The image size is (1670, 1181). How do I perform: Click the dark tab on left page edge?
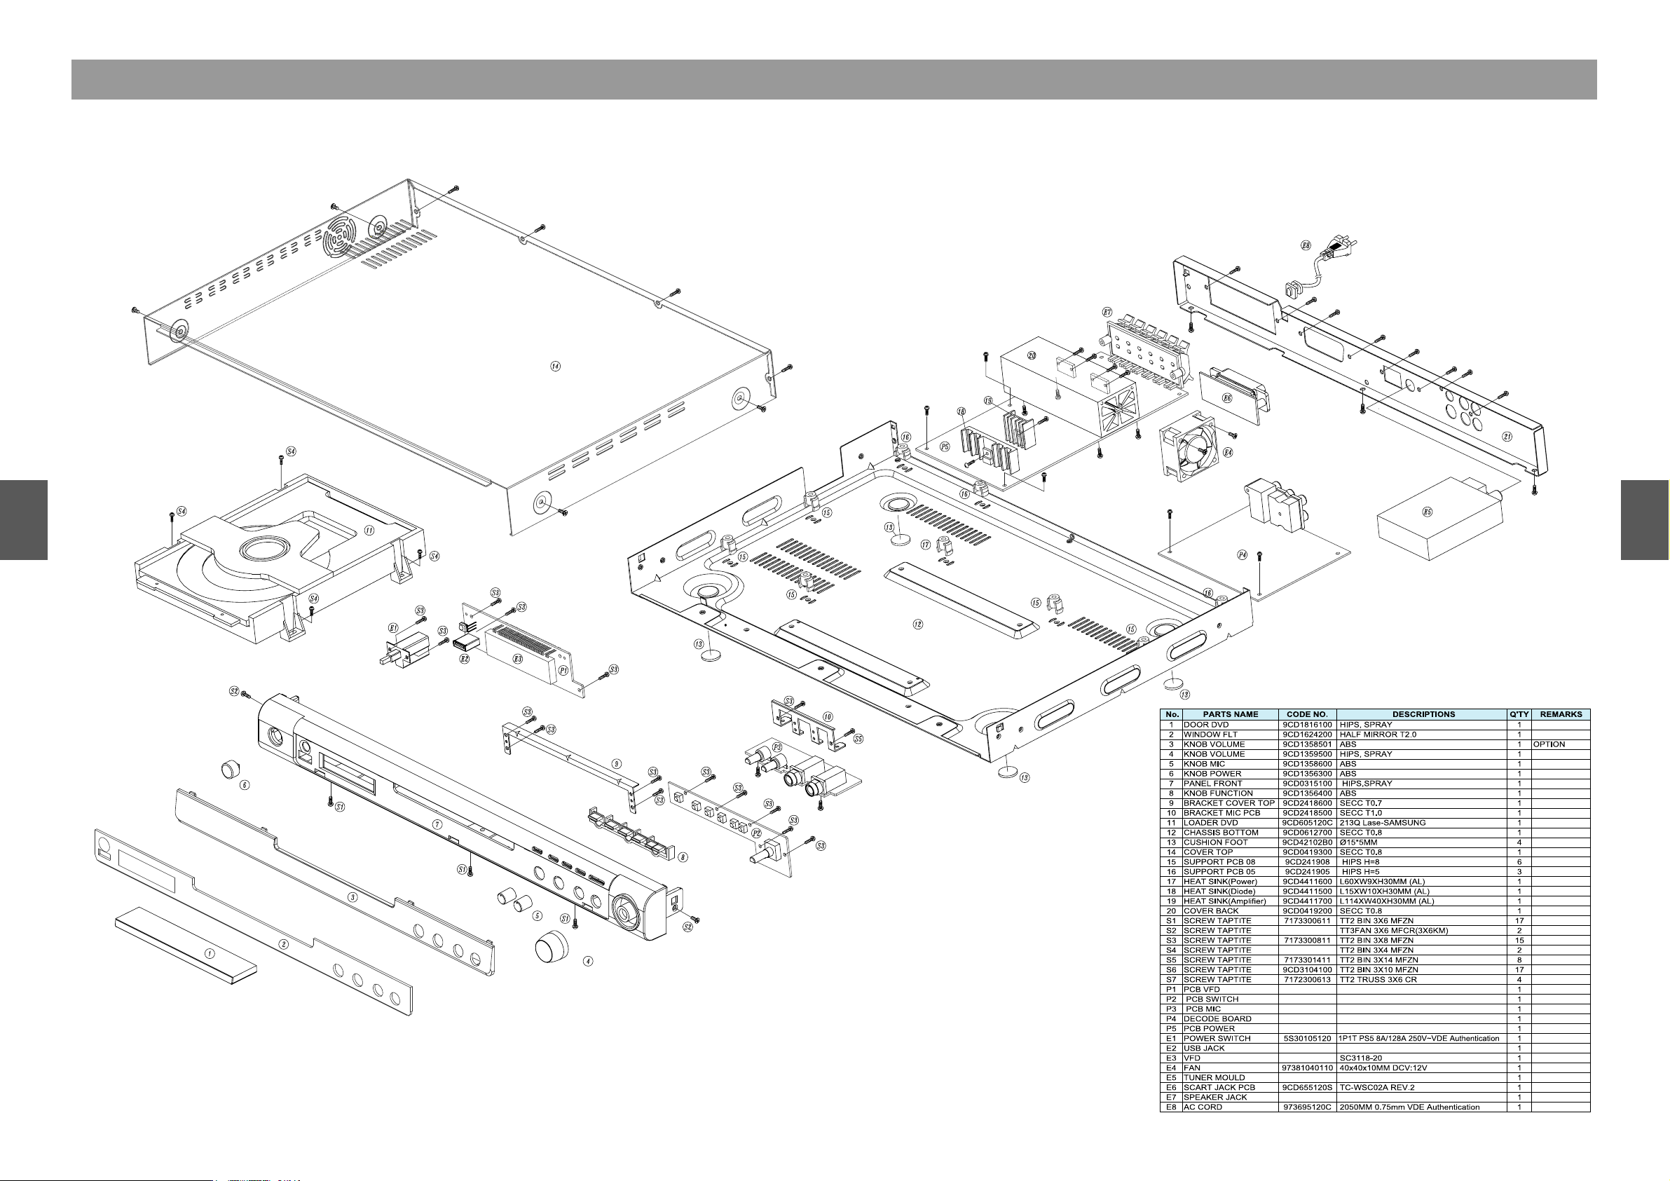pyautogui.click(x=23, y=519)
